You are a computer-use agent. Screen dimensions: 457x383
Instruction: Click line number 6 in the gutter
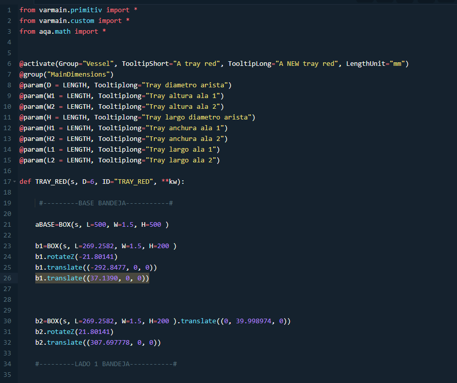point(9,64)
